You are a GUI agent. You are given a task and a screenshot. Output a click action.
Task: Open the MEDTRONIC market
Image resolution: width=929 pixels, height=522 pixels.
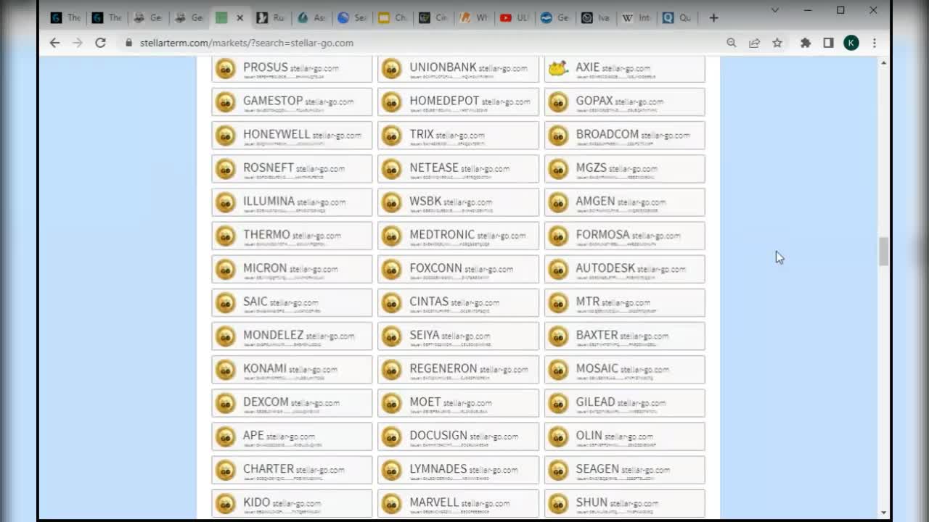coord(458,236)
